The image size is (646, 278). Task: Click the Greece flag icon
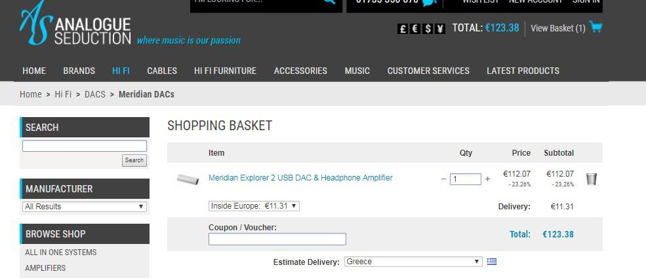click(x=491, y=262)
